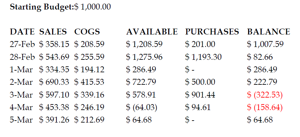The height and width of the screenshot is (137, 300).
Task: Select the 27-Feb date cell
Action: [22, 44]
